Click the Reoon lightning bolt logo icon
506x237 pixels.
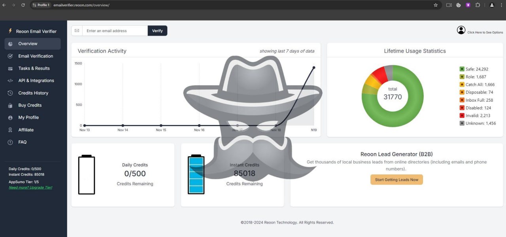point(10,31)
